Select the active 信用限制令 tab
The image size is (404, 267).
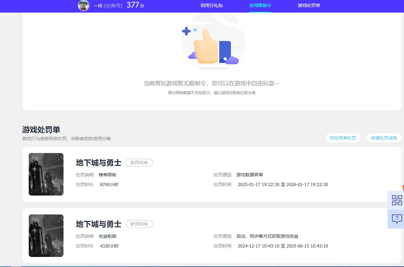pyautogui.click(x=260, y=5)
